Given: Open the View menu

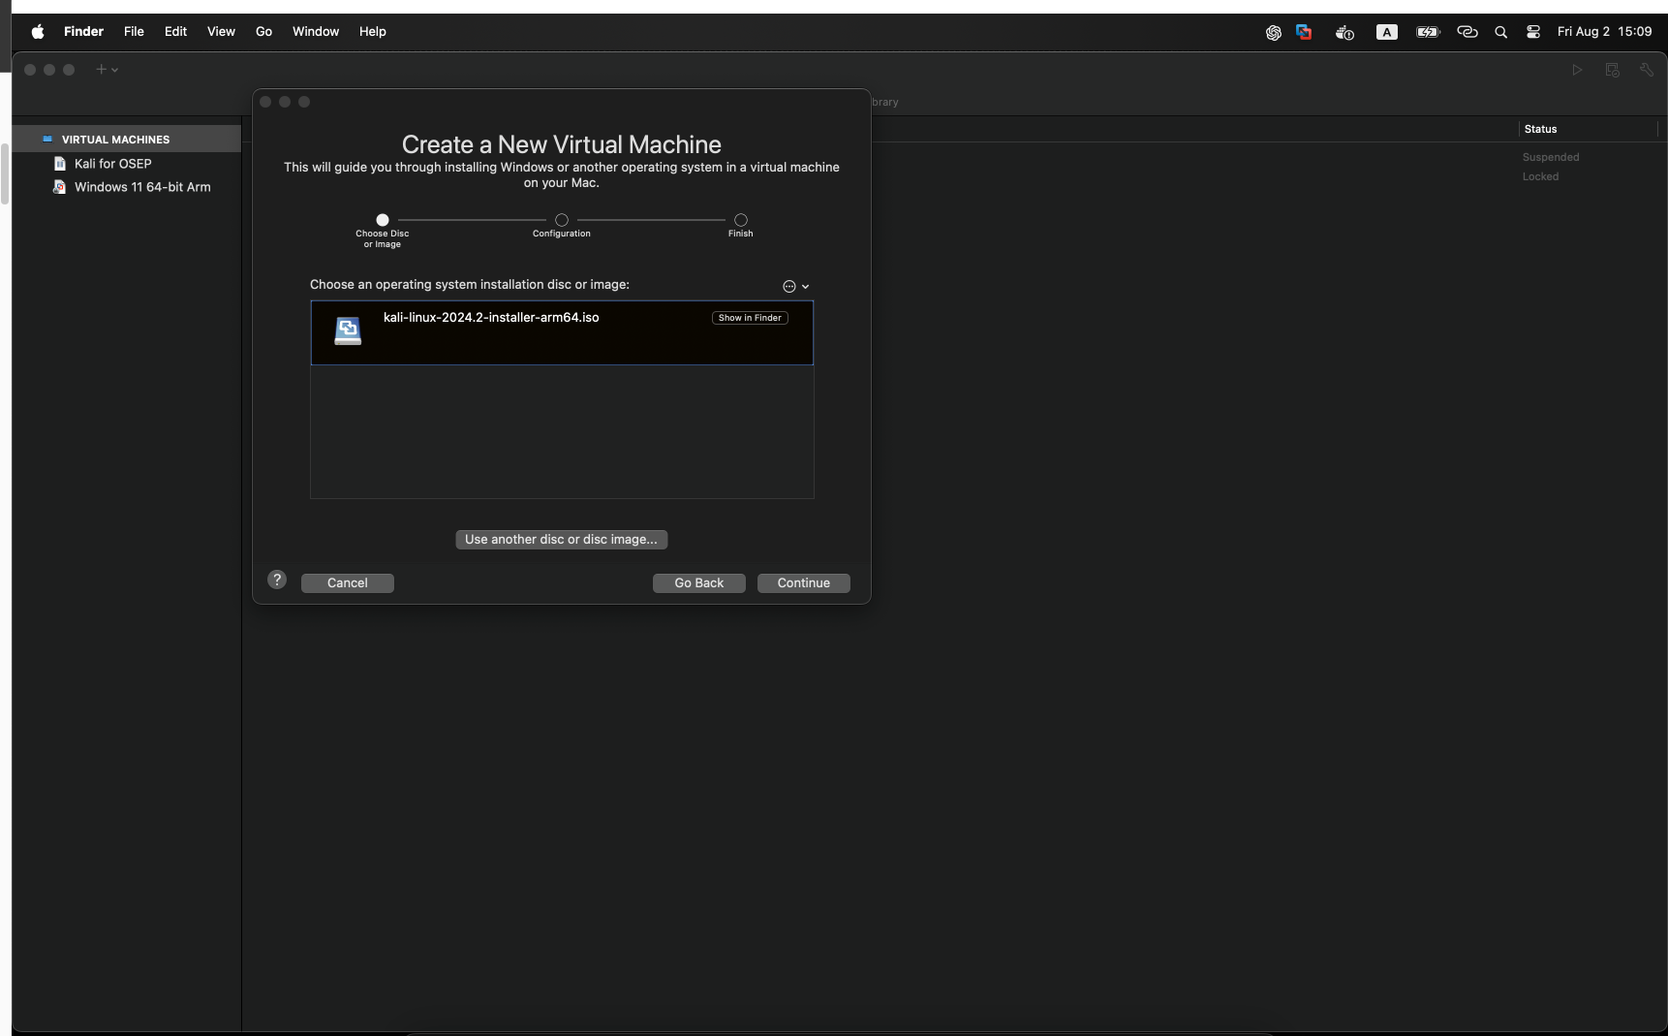Looking at the screenshot, I should coord(221,32).
